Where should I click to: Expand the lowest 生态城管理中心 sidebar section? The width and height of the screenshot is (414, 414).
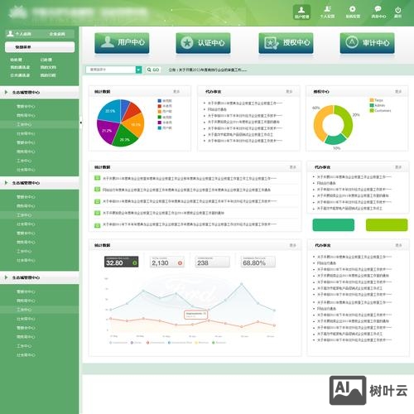point(40,277)
